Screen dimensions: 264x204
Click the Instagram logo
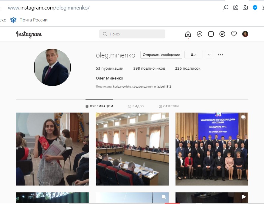[x=29, y=34]
